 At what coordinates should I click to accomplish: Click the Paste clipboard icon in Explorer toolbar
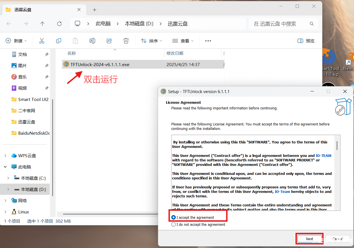pos(76,41)
